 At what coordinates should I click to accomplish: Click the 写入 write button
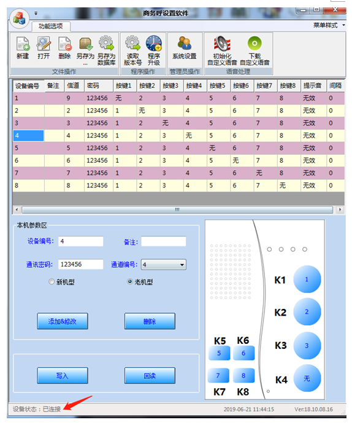[x=63, y=376]
